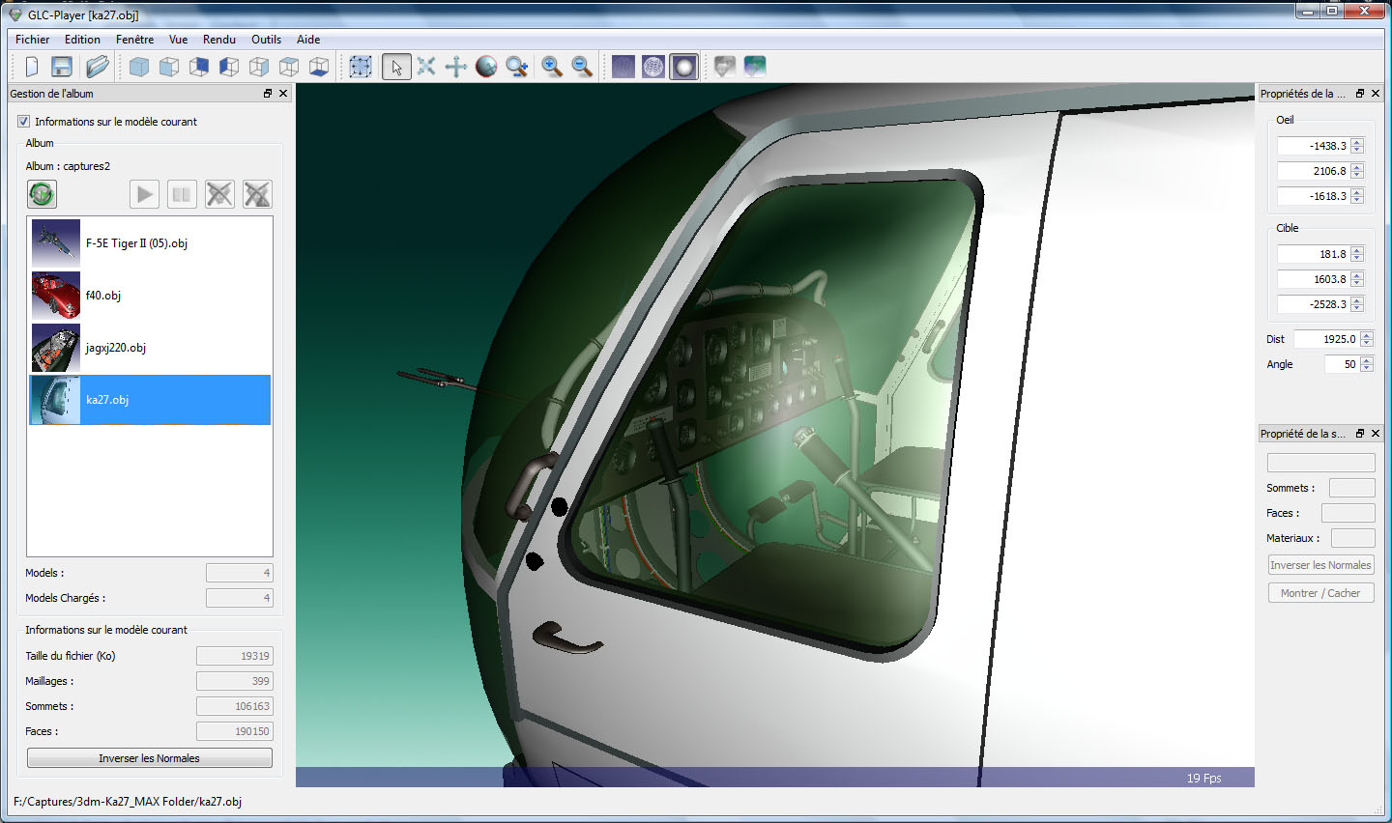Increase the Oeil -1618.3 value

[1357, 192]
